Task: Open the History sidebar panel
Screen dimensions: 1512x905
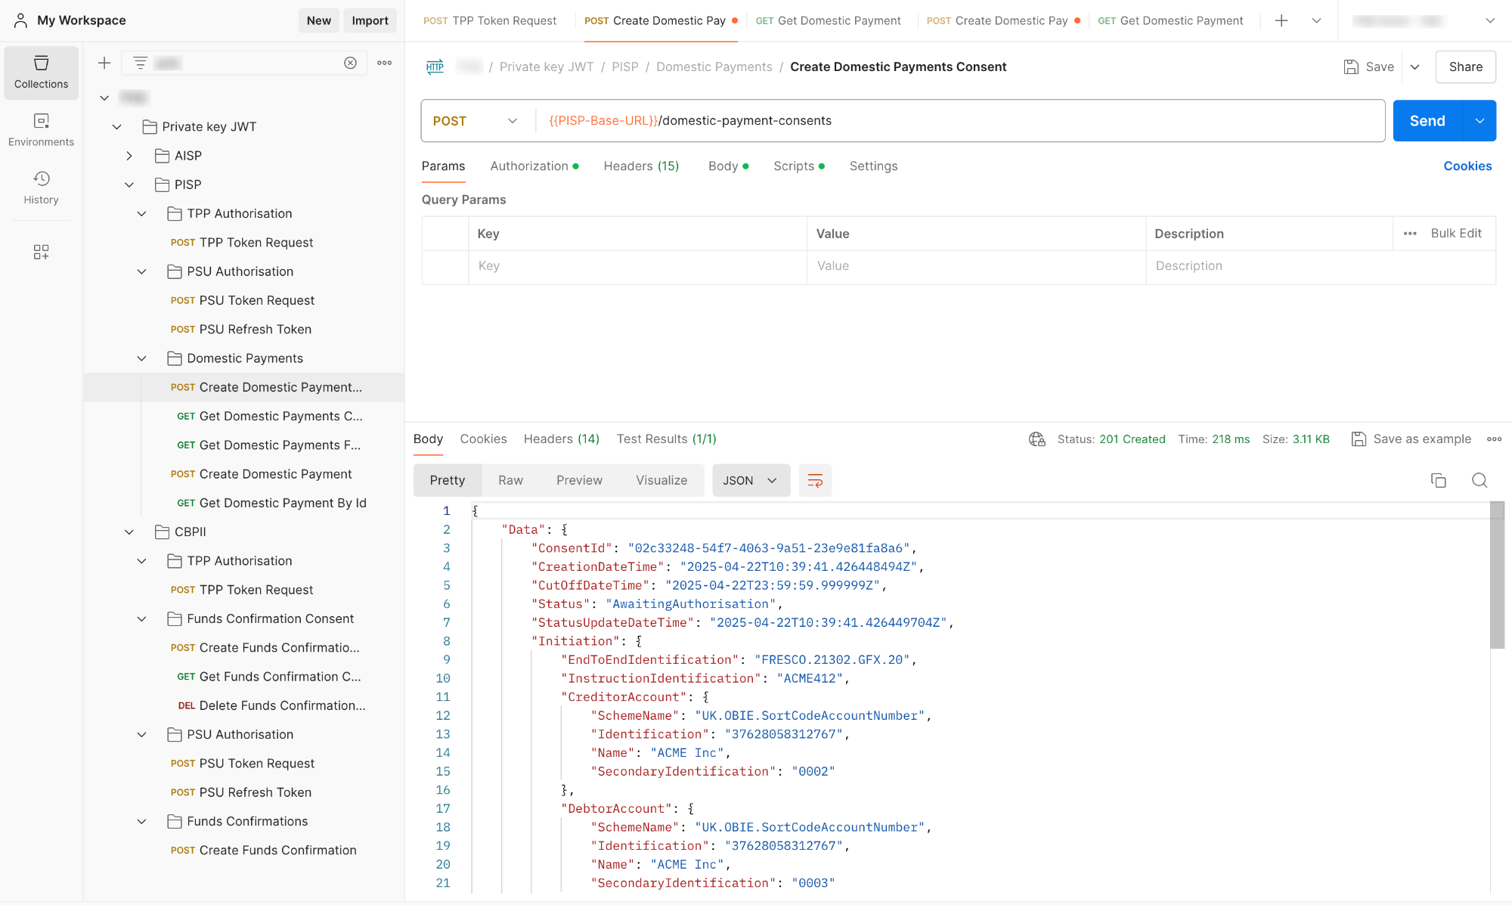Action: [41, 188]
